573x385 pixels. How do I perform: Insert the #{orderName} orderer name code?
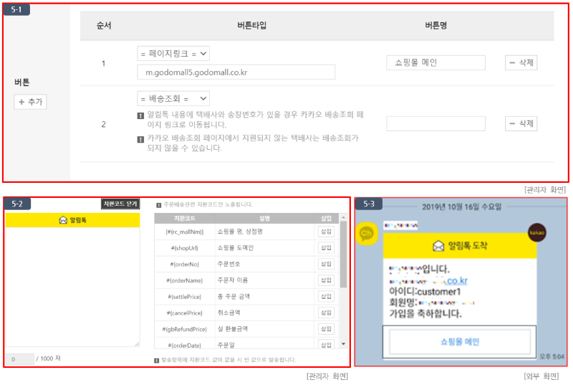(326, 280)
